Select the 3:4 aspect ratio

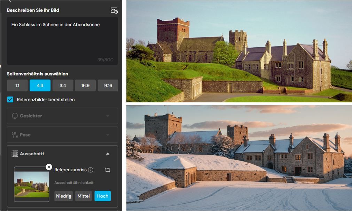pos(63,86)
